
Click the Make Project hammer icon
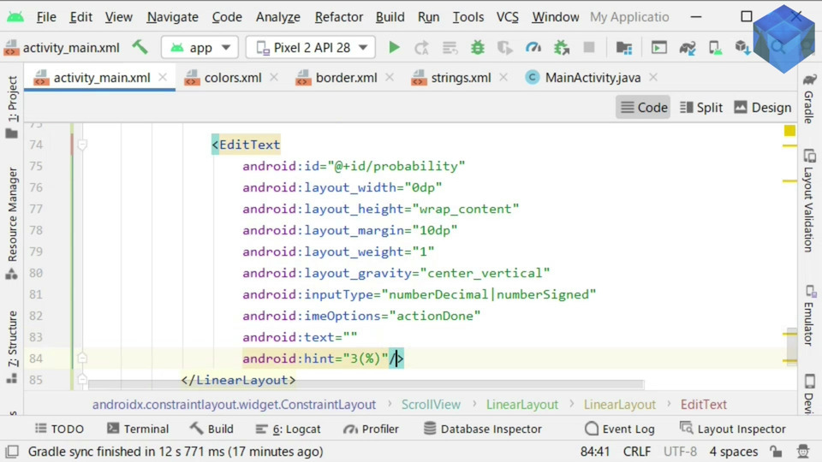[140, 47]
